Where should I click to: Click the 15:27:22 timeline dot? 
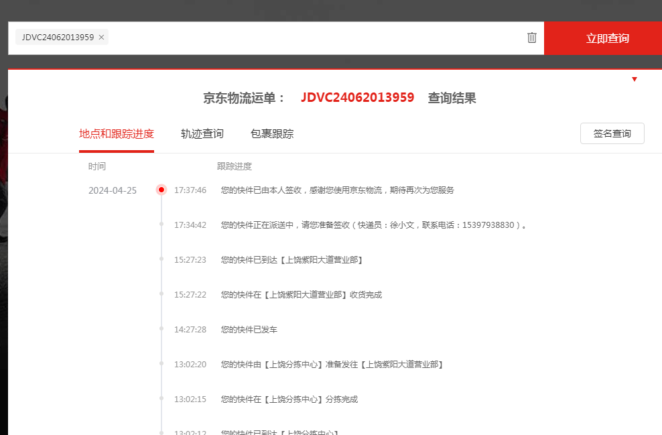[161, 294]
